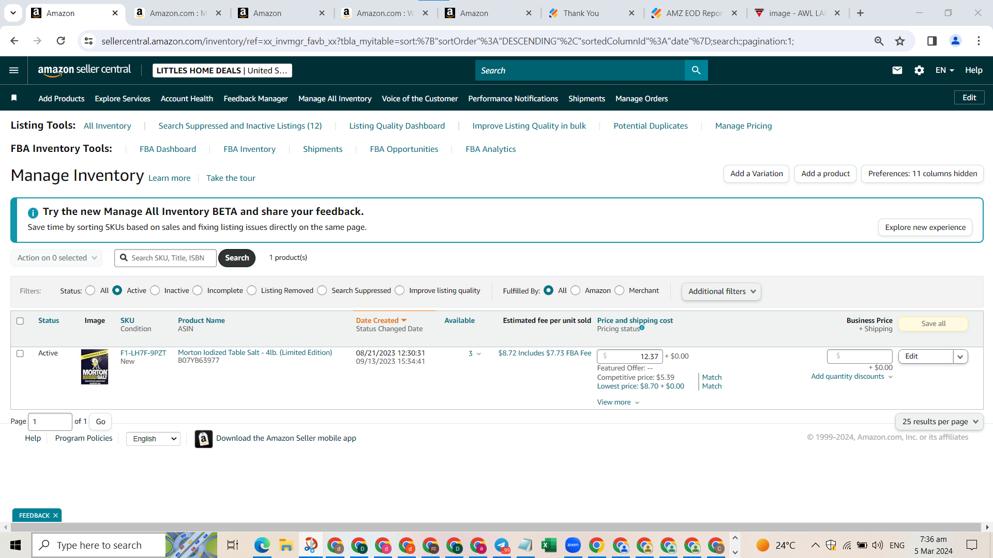Click the Explore new experience button
The width and height of the screenshot is (993, 558).
[925, 227]
